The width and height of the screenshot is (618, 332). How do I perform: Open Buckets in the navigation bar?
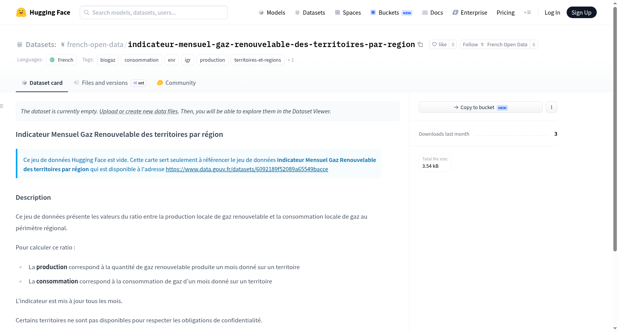(x=391, y=12)
